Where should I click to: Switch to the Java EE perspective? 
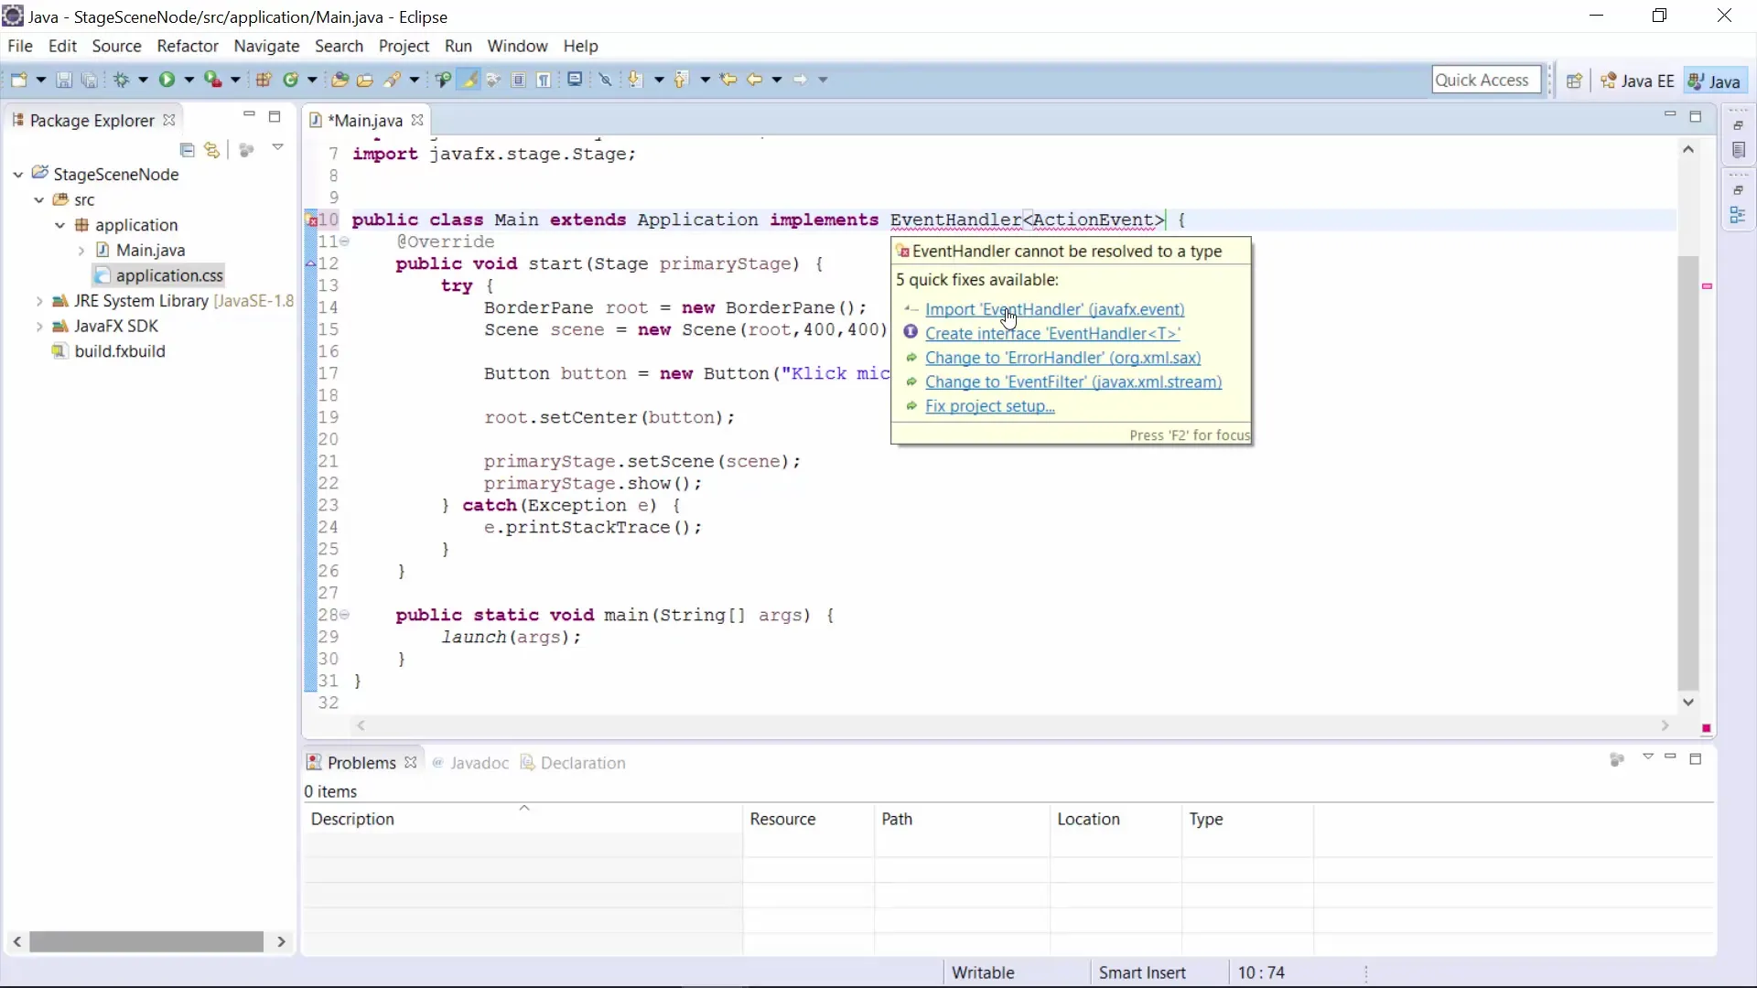coord(1637,81)
